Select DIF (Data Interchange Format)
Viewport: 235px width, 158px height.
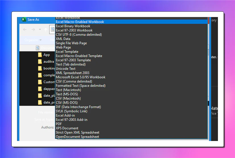tap(131, 107)
